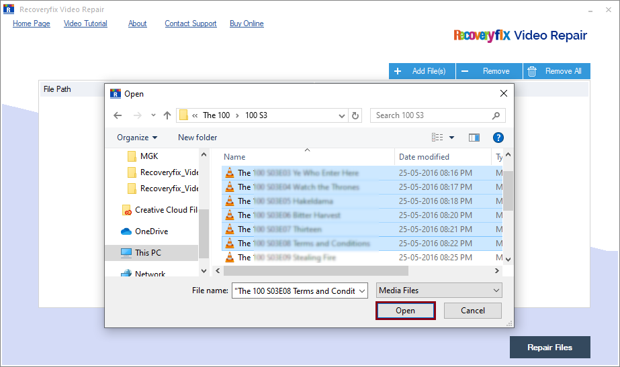Toggle the preview pane icon

tap(474, 138)
